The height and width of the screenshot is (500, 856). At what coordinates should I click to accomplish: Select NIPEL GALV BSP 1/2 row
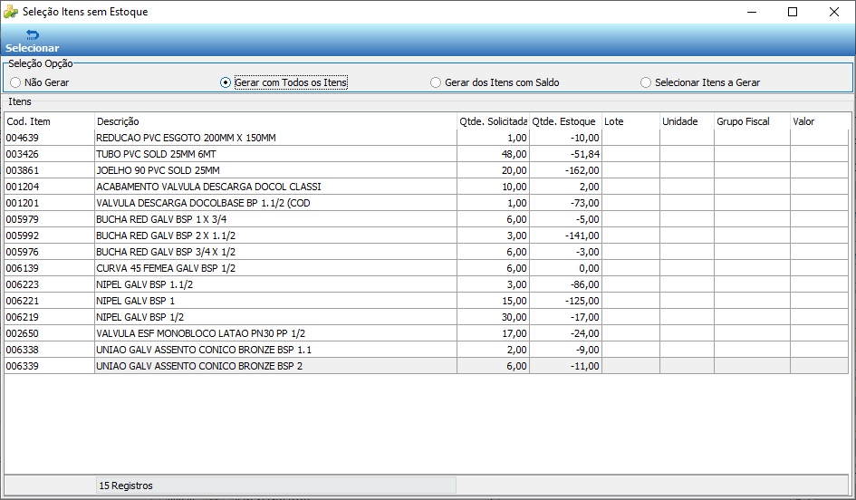pyautogui.click(x=427, y=317)
